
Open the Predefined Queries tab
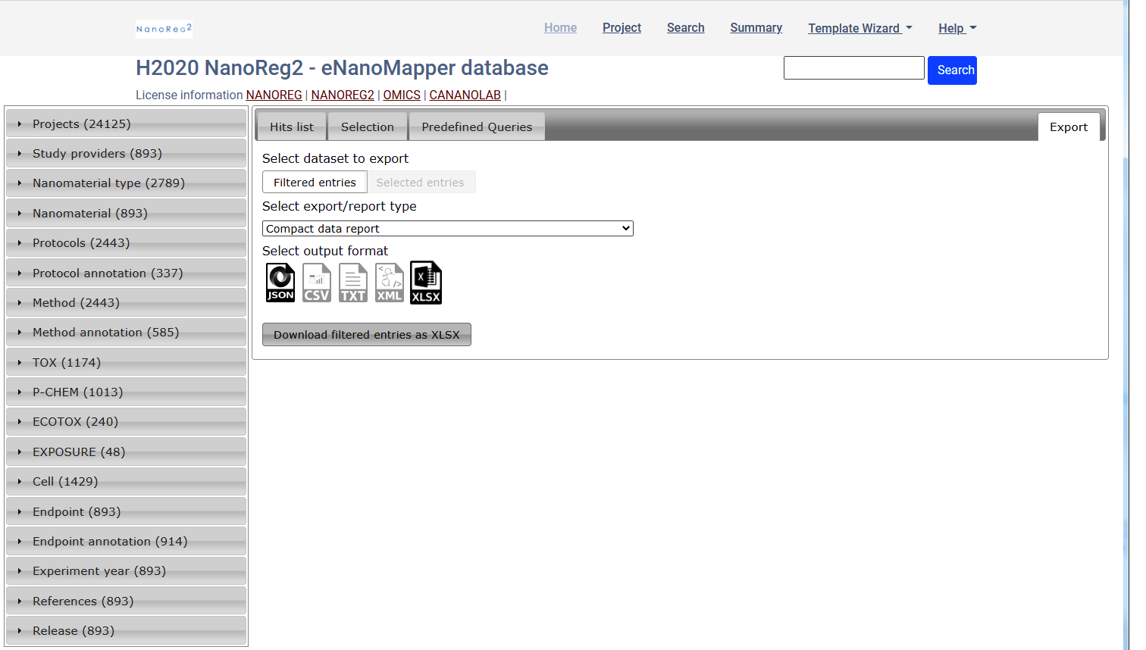[477, 127]
